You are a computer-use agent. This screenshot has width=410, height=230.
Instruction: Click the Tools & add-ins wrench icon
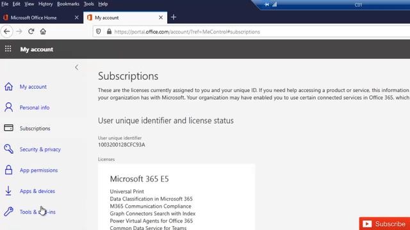8,211
